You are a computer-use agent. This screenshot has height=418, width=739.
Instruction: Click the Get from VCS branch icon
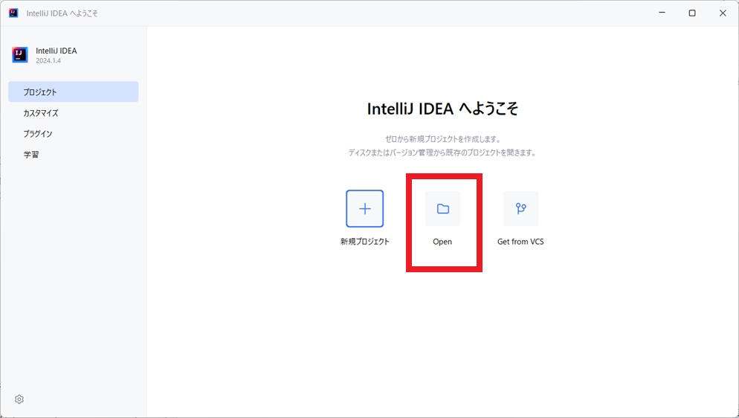(x=520, y=209)
